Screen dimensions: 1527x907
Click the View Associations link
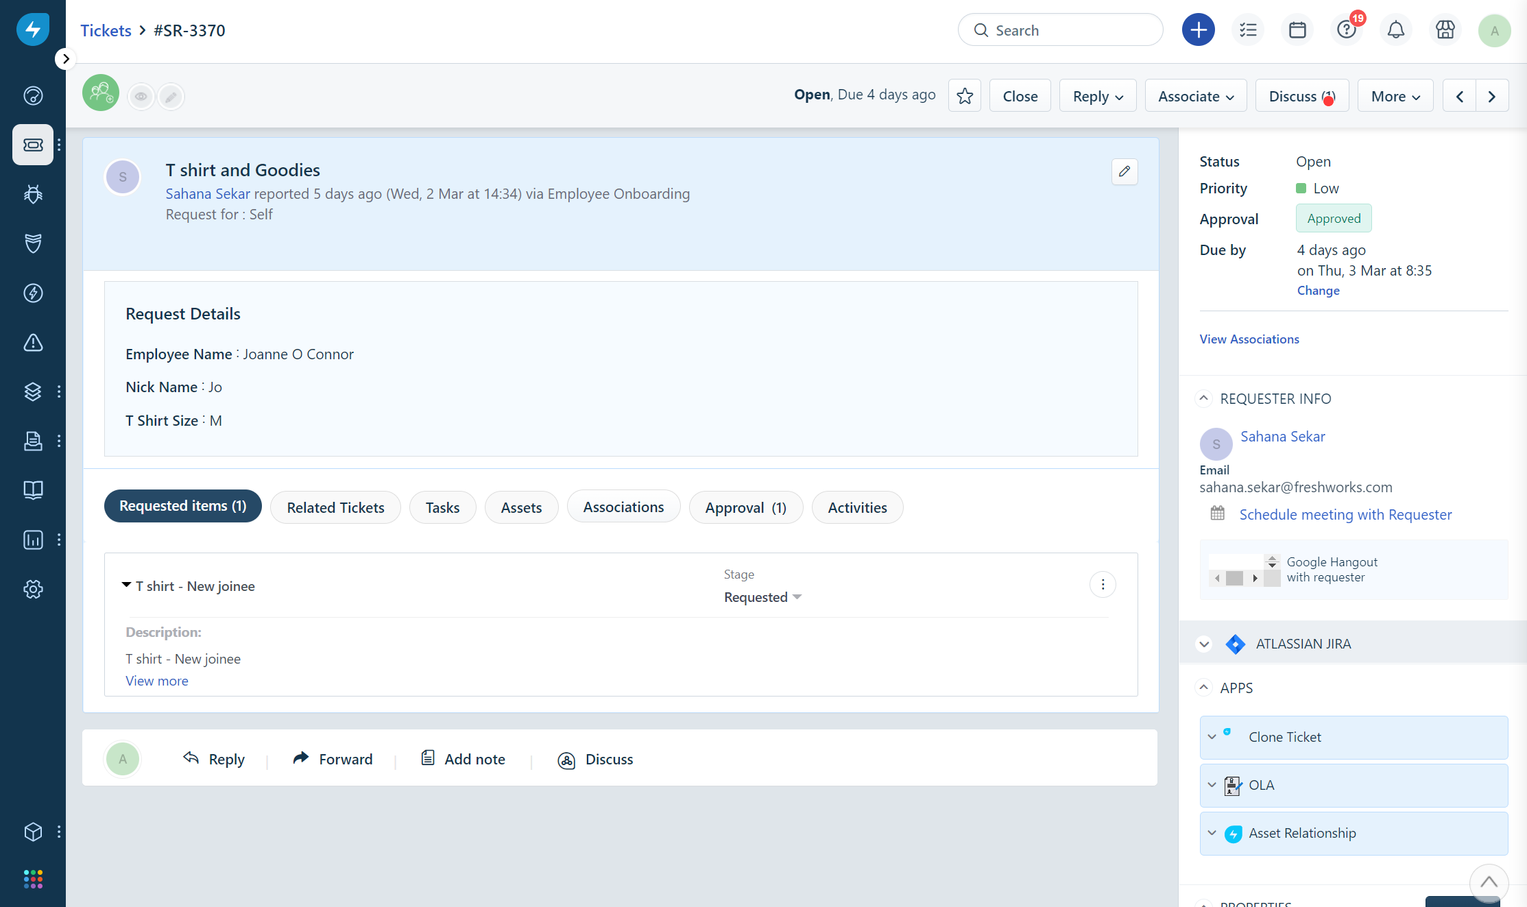[1249, 339]
